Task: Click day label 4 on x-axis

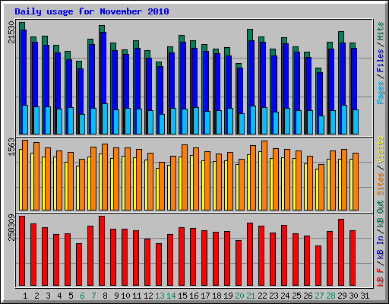Action: (x=59, y=296)
